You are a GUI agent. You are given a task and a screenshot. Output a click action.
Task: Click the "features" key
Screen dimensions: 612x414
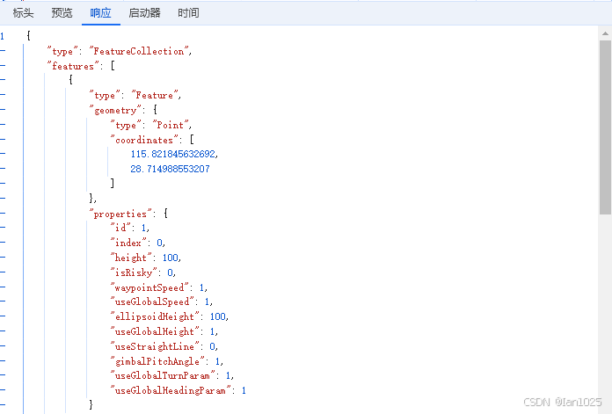tap(73, 66)
